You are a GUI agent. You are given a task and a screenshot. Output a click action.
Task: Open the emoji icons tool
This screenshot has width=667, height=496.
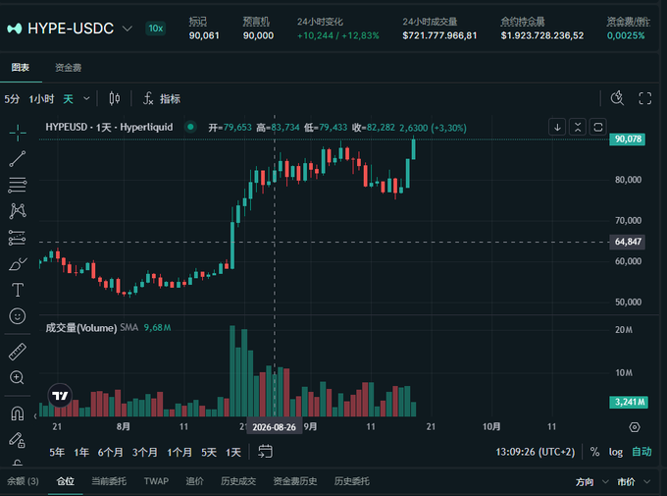tap(18, 316)
